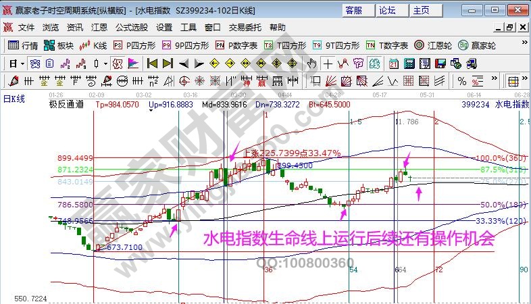The image size is (531, 304).
Task: Open the 江恩 menu
Action: click(x=99, y=28)
